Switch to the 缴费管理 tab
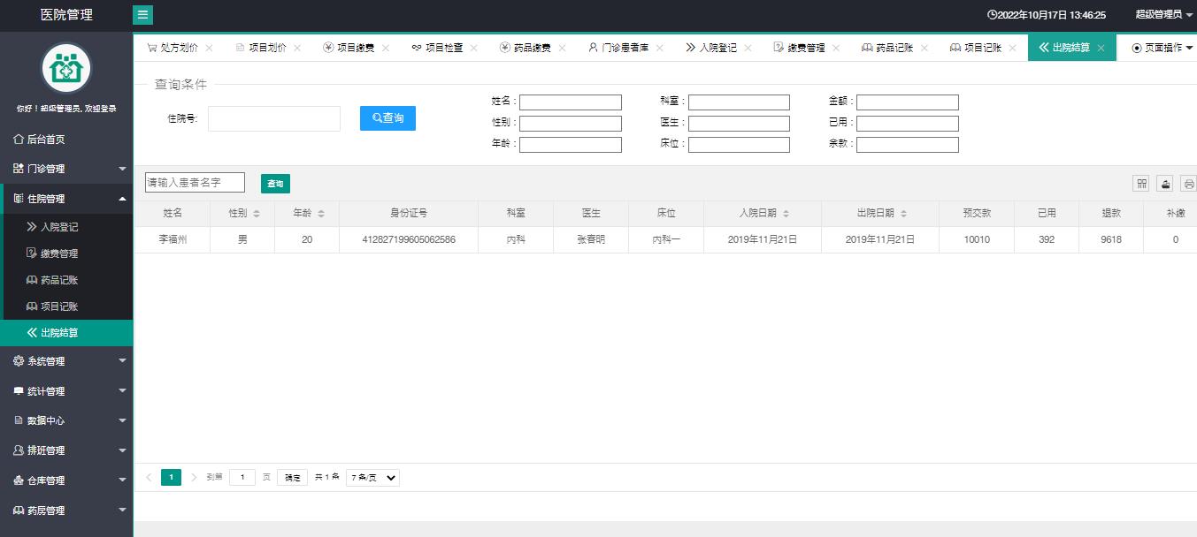This screenshot has width=1197, height=537. click(x=805, y=48)
